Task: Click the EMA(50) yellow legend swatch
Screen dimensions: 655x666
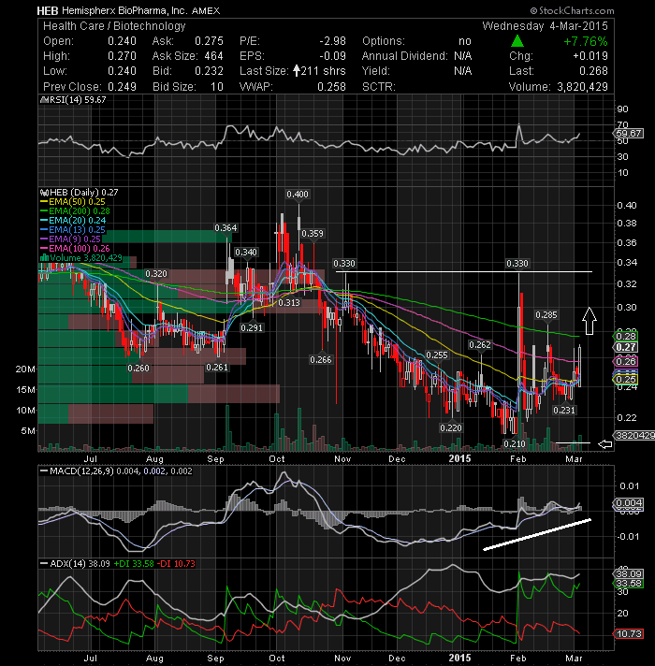Action: click(44, 202)
